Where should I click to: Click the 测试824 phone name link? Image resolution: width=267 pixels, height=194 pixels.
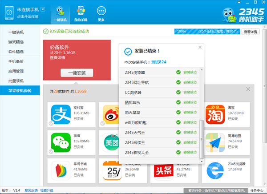[159, 62]
